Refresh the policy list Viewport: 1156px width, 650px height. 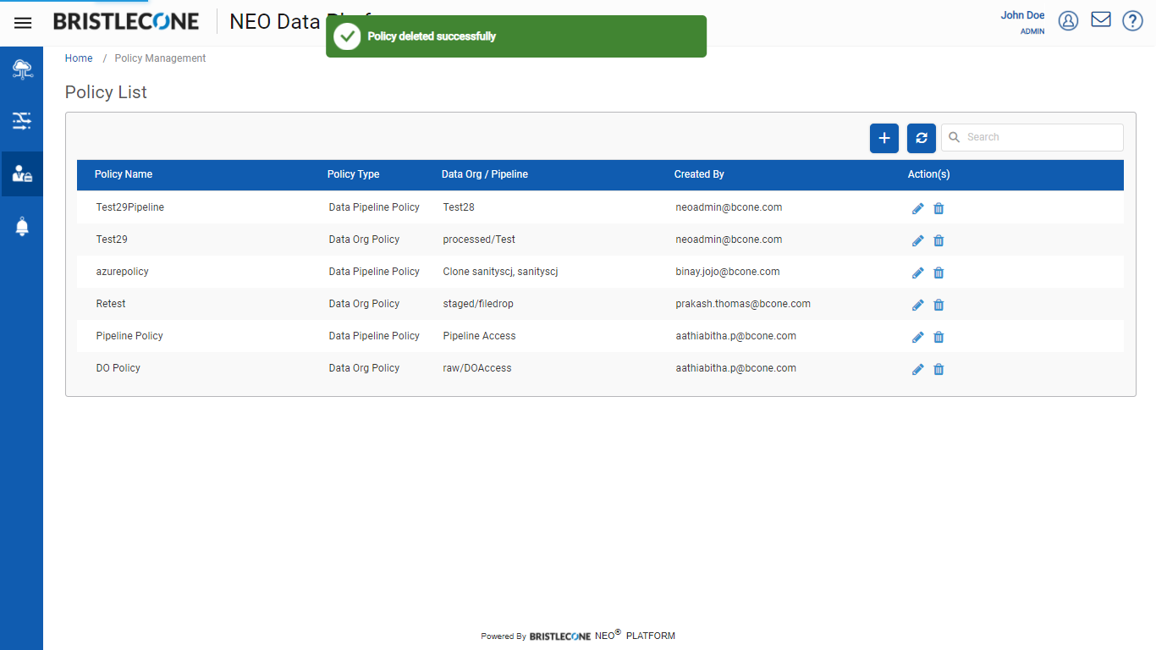[922, 138]
